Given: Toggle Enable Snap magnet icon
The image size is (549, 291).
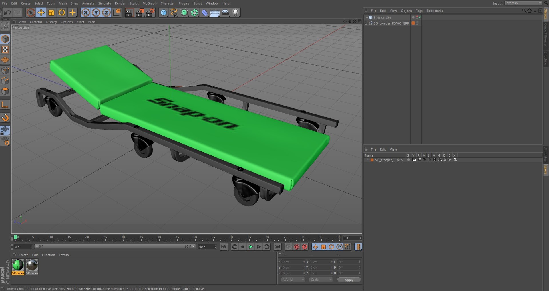Looking at the screenshot, I should (x=5, y=118).
